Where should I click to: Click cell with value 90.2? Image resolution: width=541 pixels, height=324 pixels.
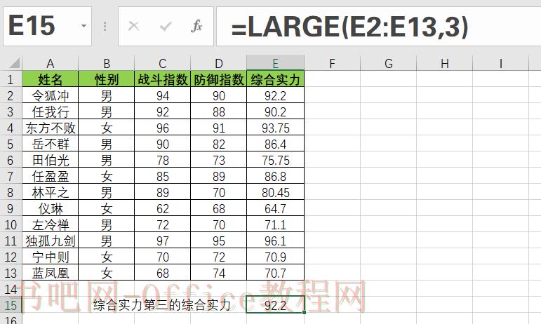[275, 112]
